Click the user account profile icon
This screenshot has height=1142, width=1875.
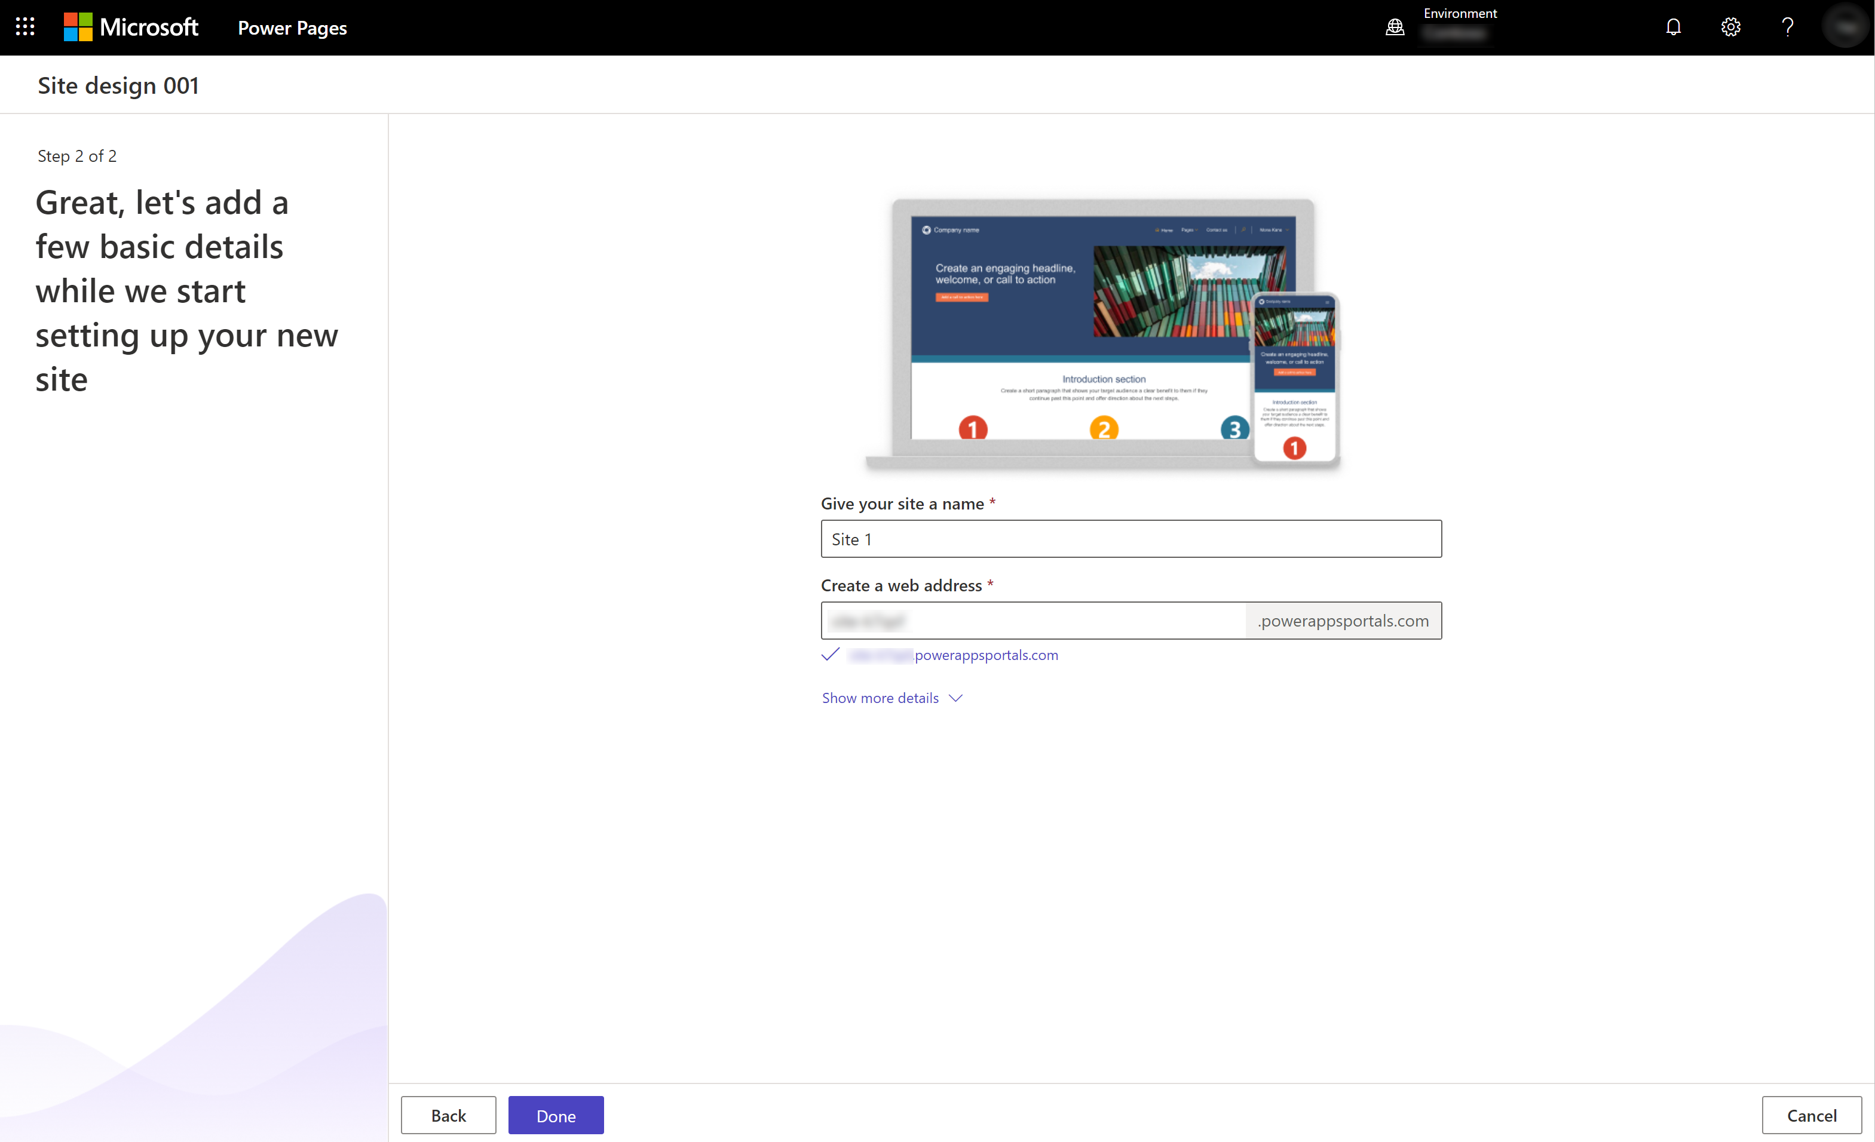(1846, 27)
